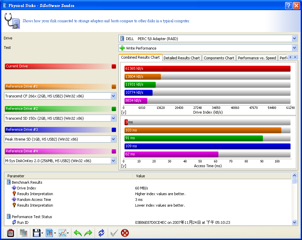Toggle the Current Drive red checkbox
The image size is (302, 240).
(x=114, y=66)
